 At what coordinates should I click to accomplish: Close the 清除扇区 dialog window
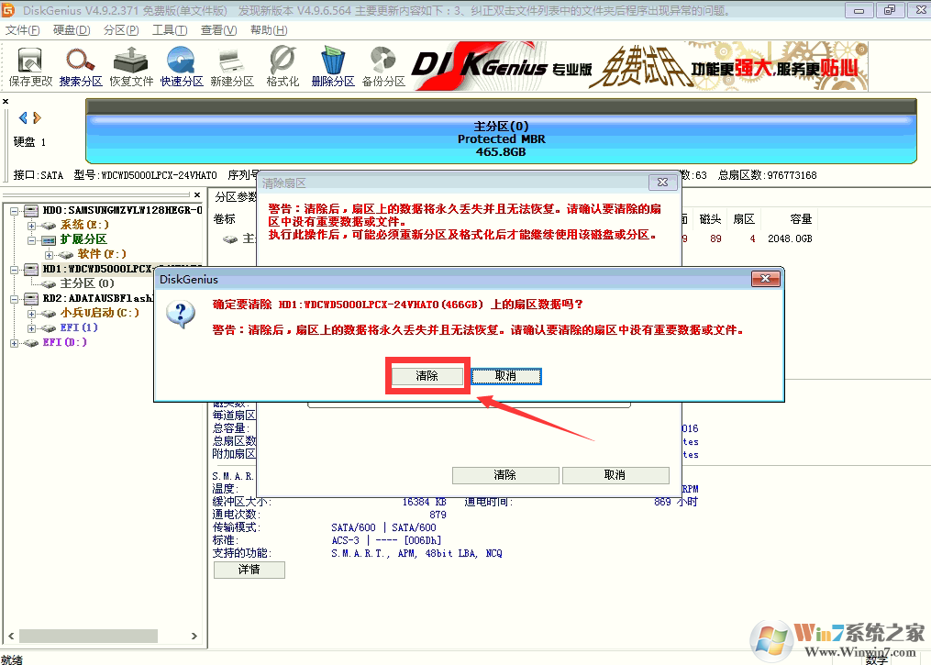click(662, 183)
